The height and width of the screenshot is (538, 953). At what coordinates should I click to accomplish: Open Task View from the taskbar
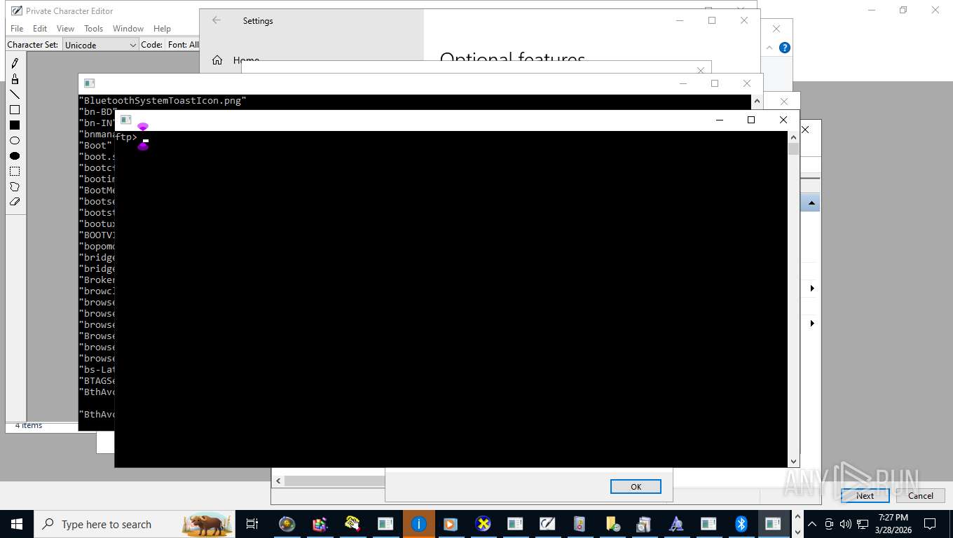(x=252, y=524)
